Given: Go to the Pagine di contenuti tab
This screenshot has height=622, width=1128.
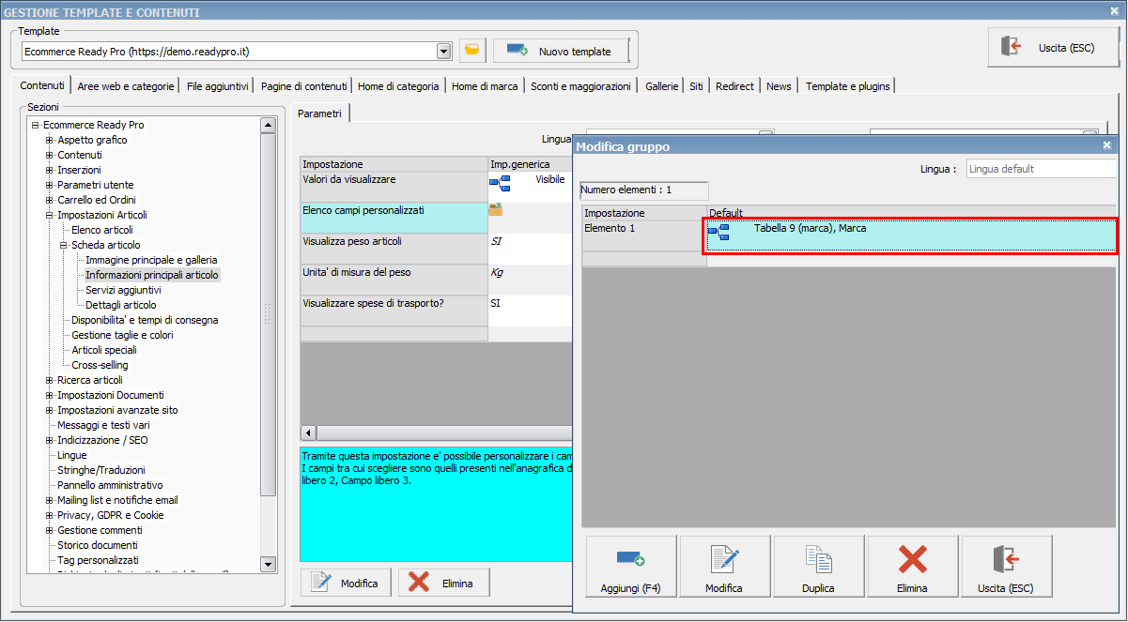Looking at the screenshot, I should tap(304, 86).
